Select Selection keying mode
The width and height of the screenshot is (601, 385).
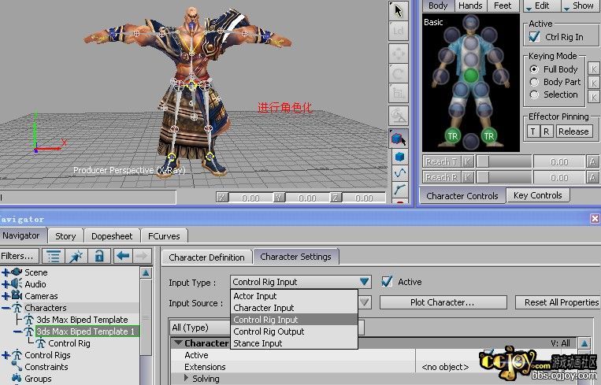[x=534, y=94]
